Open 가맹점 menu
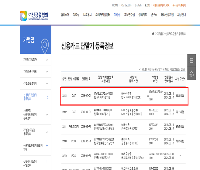This screenshot has width=200, height=170. coord(117,15)
